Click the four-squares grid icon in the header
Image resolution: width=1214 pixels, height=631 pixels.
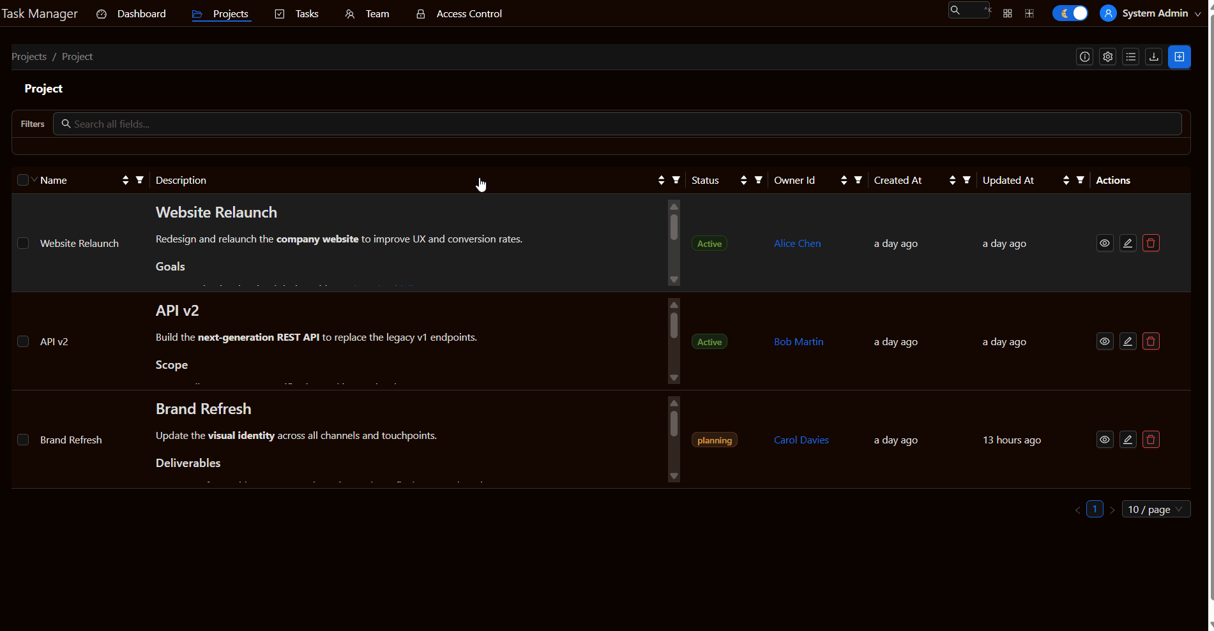(x=1007, y=13)
